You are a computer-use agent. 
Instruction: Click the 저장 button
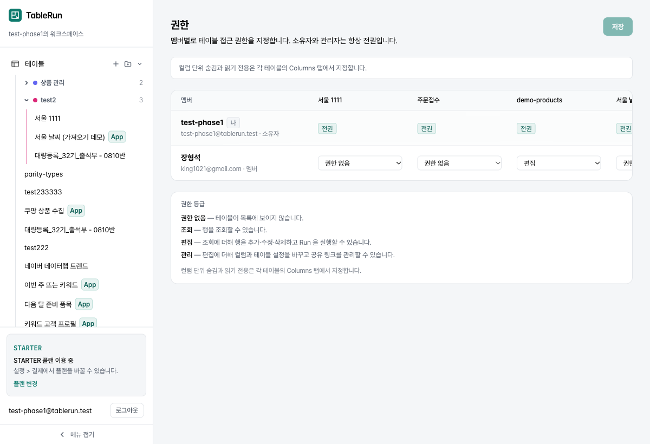(x=617, y=27)
